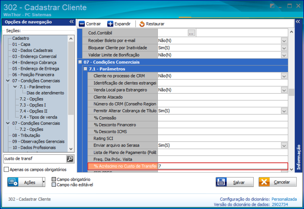This screenshot has height=209, width=304.
Task: Click the Freq. Dia Próx. Visita value field
Action: tap(223, 159)
